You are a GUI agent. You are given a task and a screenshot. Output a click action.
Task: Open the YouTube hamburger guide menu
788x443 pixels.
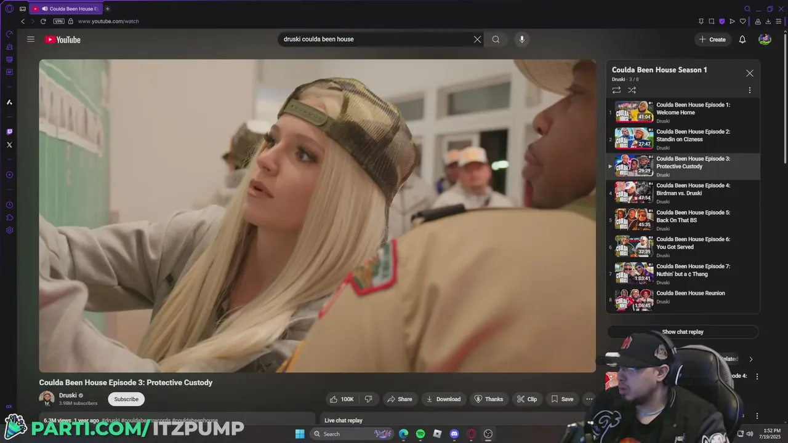point(31,39)
